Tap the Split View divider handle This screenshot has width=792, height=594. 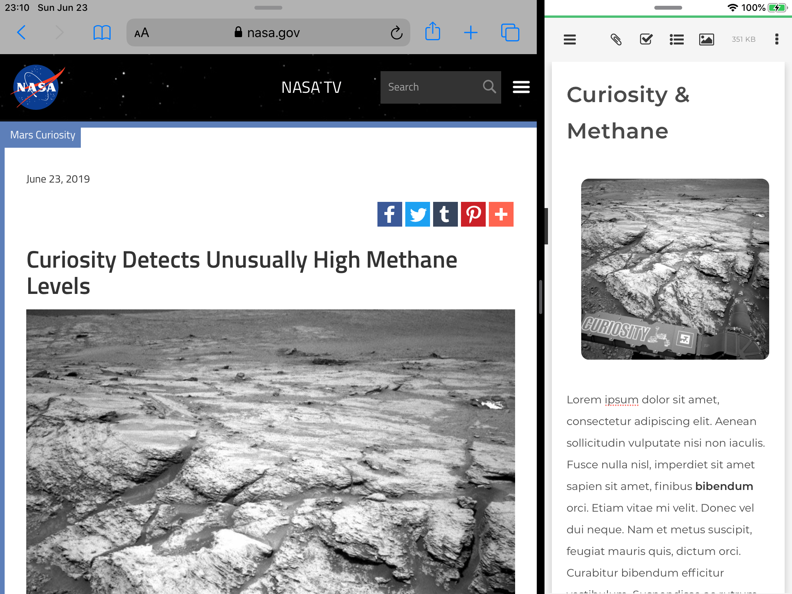pos(541,297)
